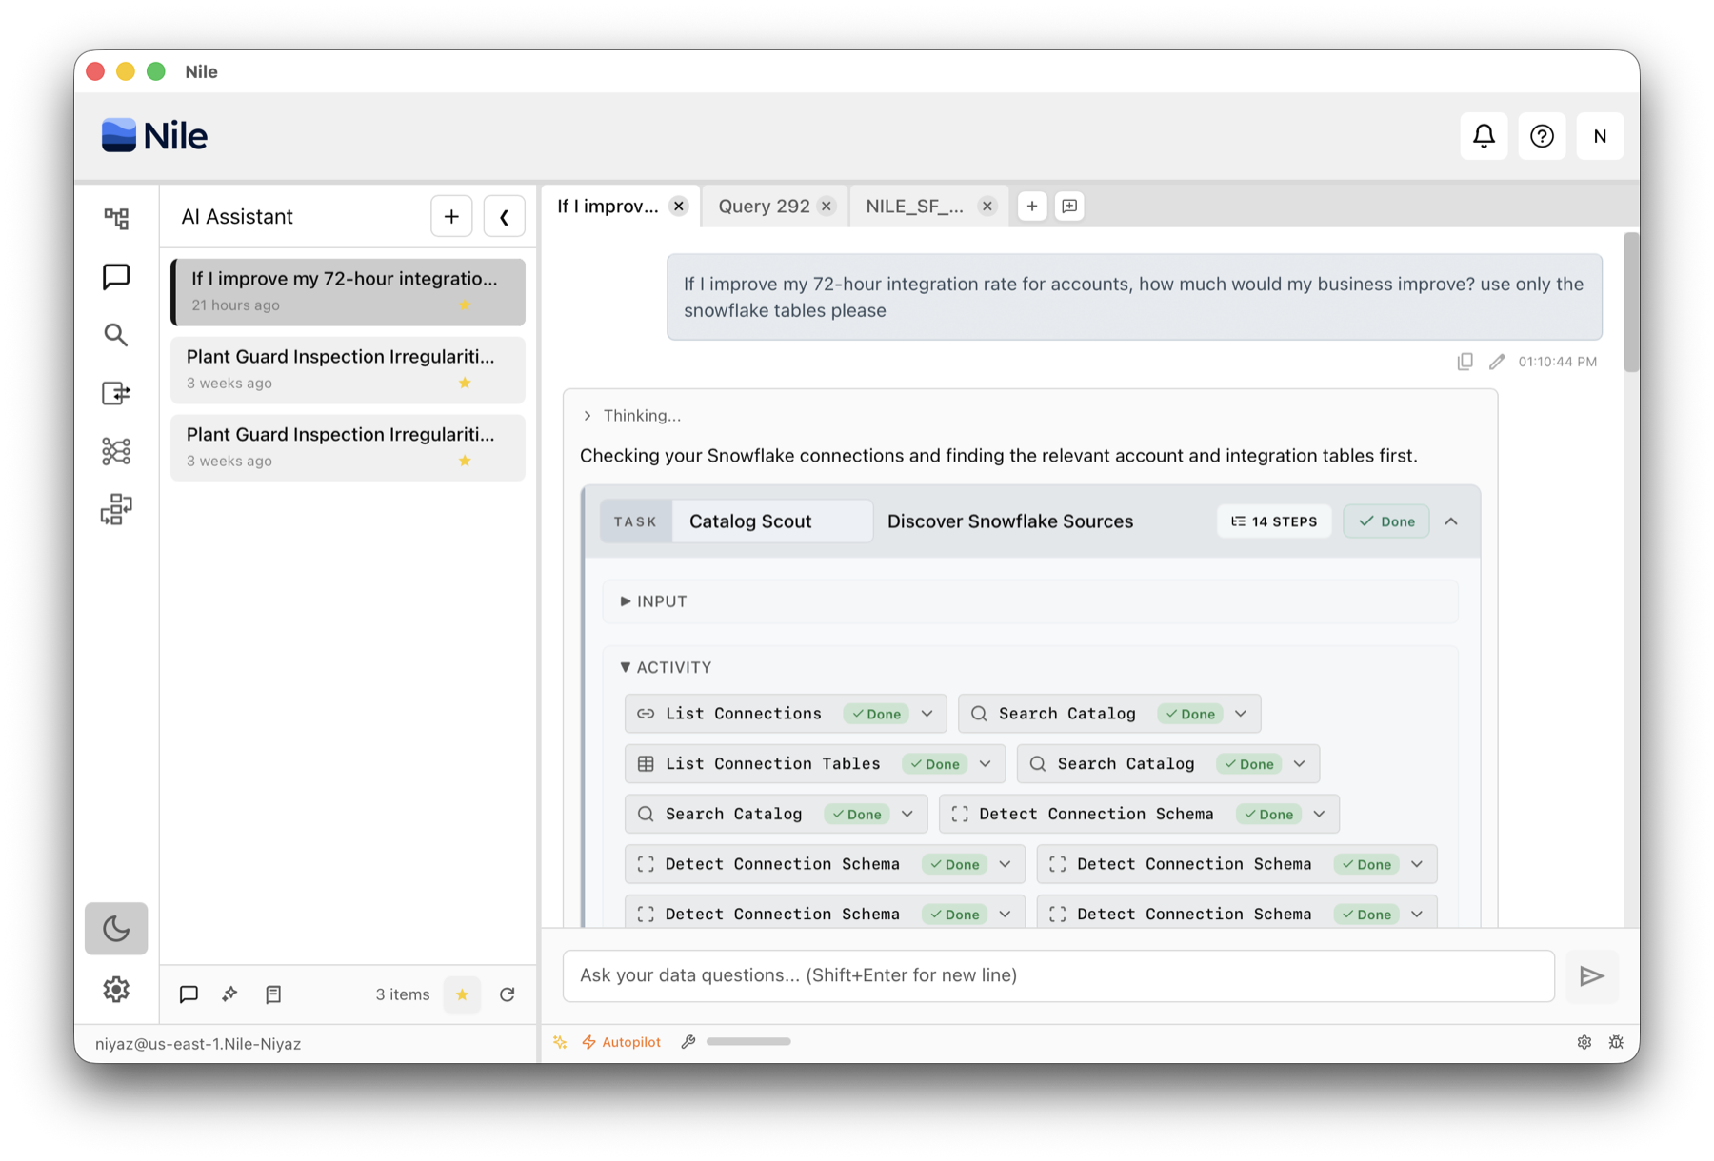Open the data import sidebar icon
Screen dimensions: 1714x1161
(116, 393)
